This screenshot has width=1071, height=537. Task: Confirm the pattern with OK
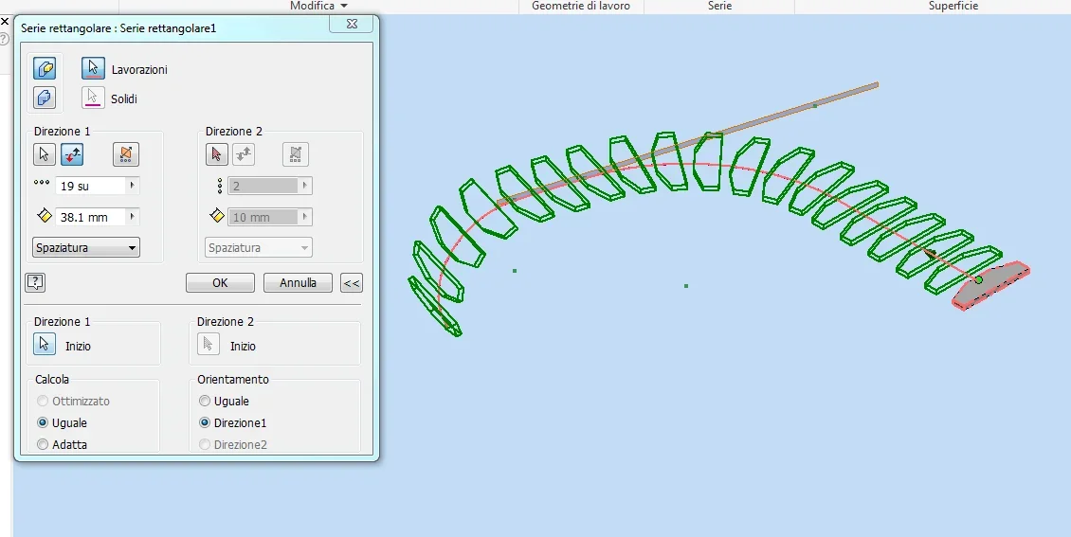click(220, 282)
